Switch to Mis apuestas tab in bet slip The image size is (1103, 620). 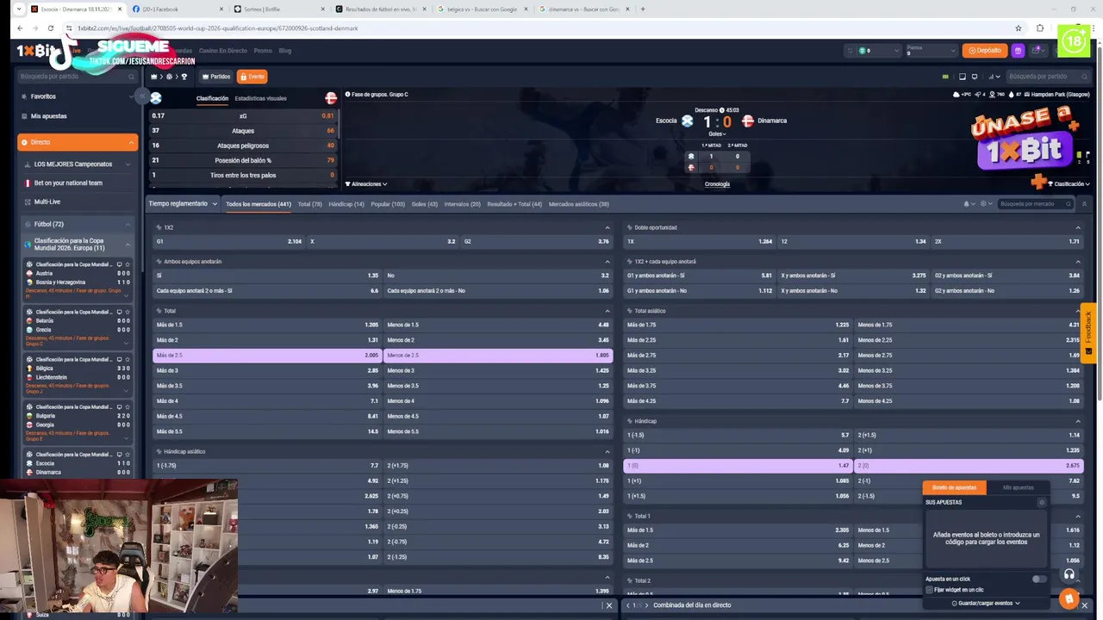point(1018,487)
